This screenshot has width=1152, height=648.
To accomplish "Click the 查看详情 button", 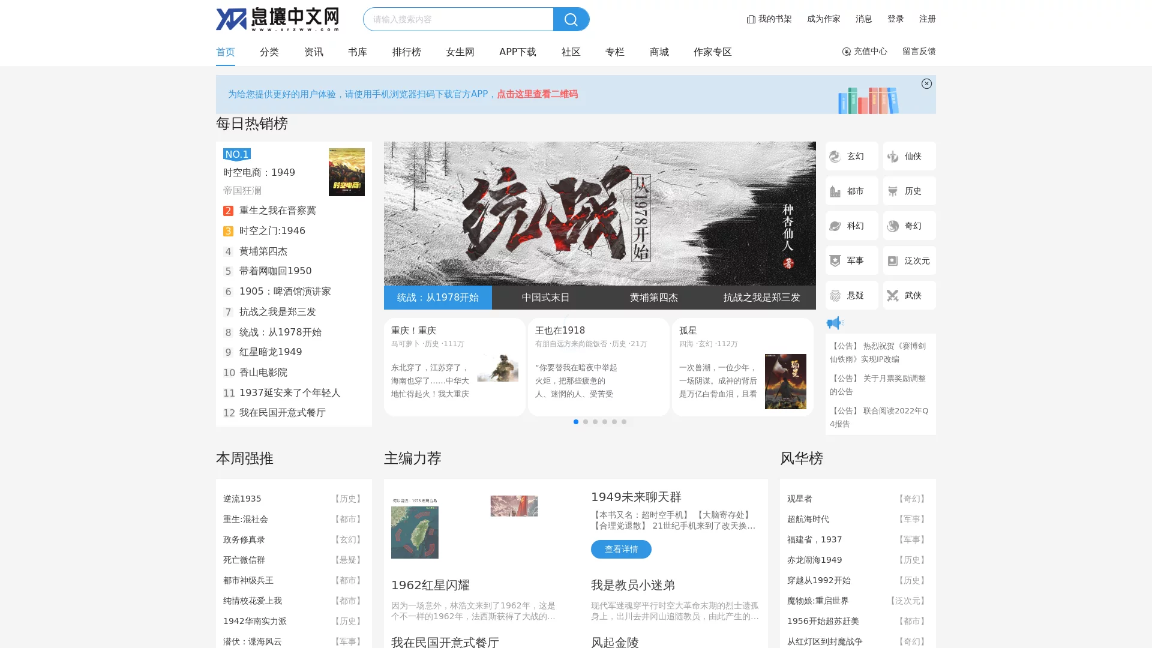I will click(621, 549).
